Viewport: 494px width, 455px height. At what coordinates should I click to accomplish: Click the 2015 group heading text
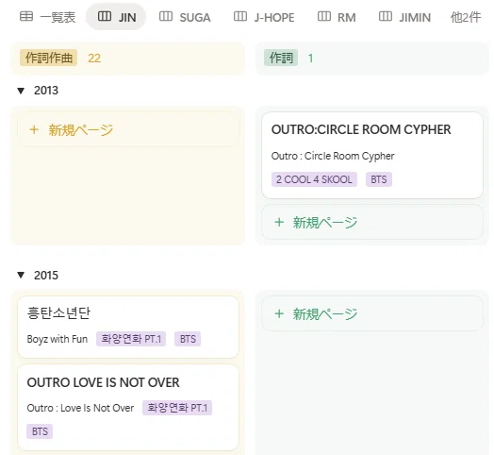46,275
